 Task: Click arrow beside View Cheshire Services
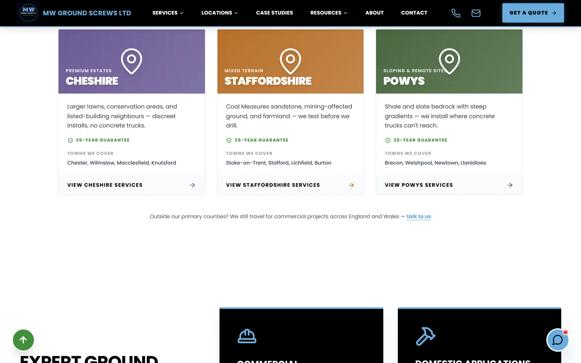coord(192,185)
